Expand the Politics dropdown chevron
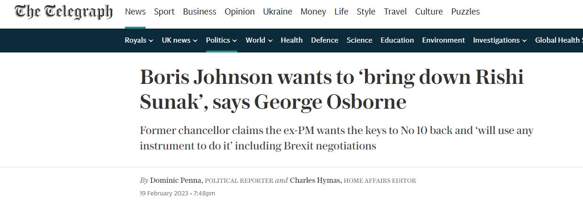Image resolution: width=583 pixels, height=201 pixels. pyautogui.click(x=234, y=41)
